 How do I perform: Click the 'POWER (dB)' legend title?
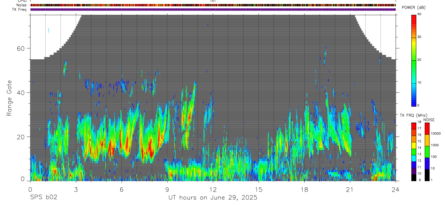point(414,8)
